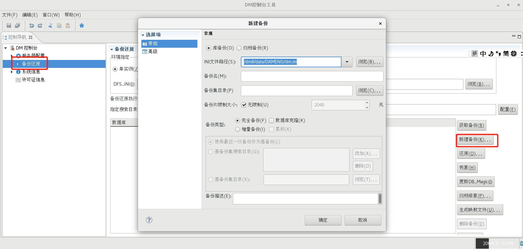Open the 编辑(E) menu

30,15
